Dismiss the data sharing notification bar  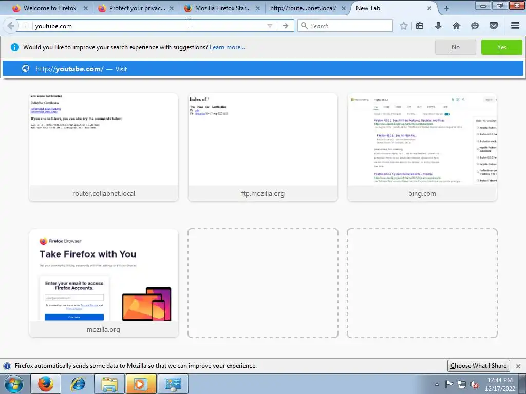(518, 366)
